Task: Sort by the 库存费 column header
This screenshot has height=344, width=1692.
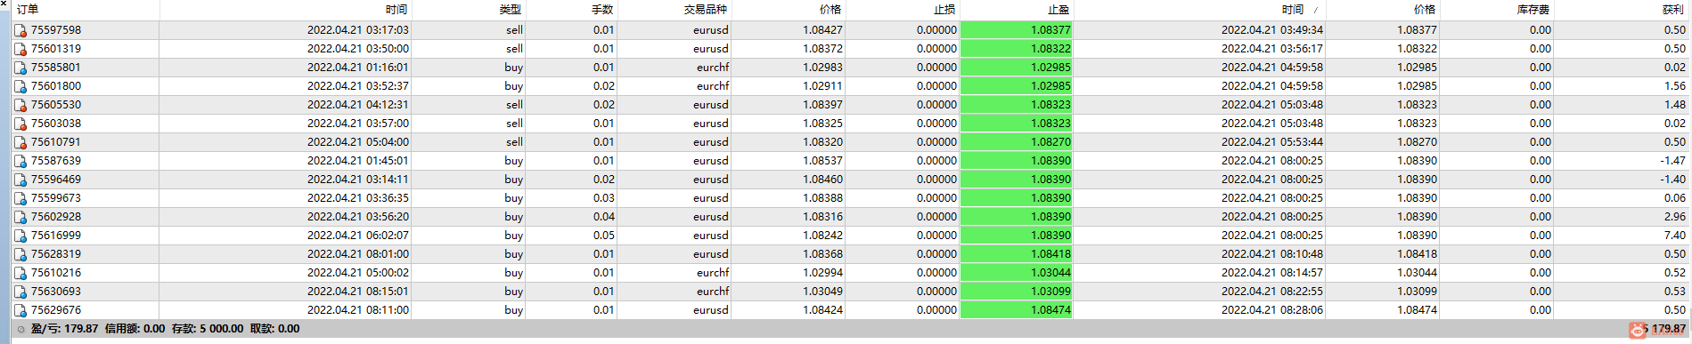Action: click(x=1533, y=10)
